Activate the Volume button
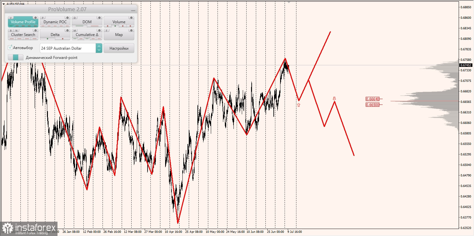Screen dimensions: 474x236 click(119, 22)
